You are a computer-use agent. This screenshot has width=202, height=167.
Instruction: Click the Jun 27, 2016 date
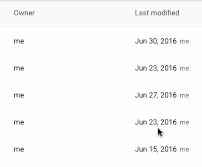[x=156, y=95]
